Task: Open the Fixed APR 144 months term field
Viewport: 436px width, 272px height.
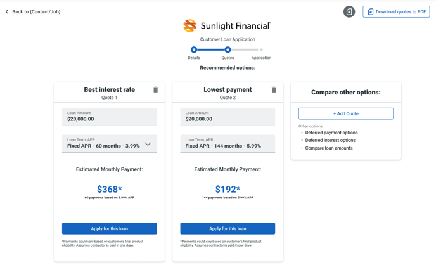Action: pyautogui.click(x=228, y=144)
